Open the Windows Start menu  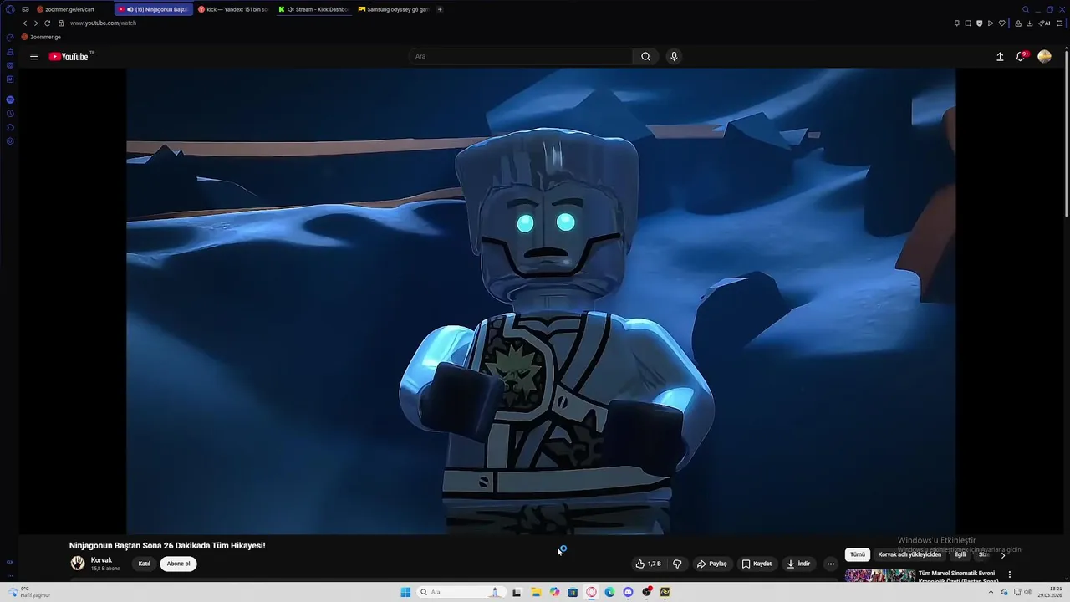click(405, 592)
